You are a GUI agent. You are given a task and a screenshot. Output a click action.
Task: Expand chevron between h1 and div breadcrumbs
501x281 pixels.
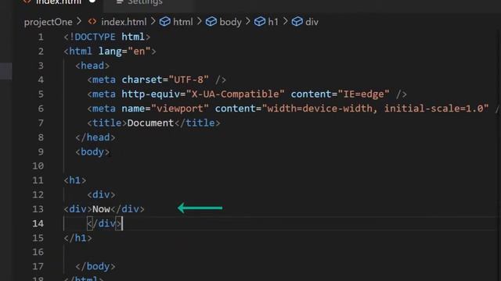pos(285,22)
